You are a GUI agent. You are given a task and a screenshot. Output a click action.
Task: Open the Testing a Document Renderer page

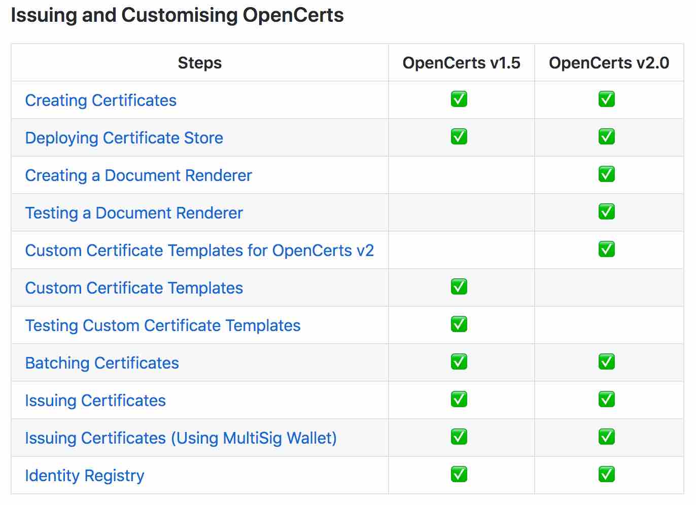[134, 213]
